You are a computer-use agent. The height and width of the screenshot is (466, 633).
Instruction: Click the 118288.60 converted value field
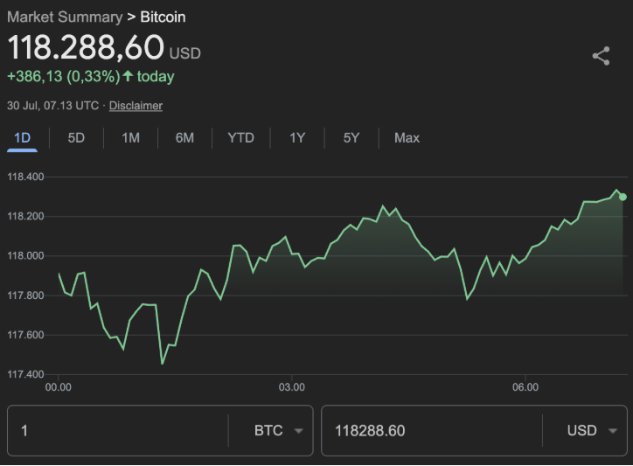coord(432,430)
